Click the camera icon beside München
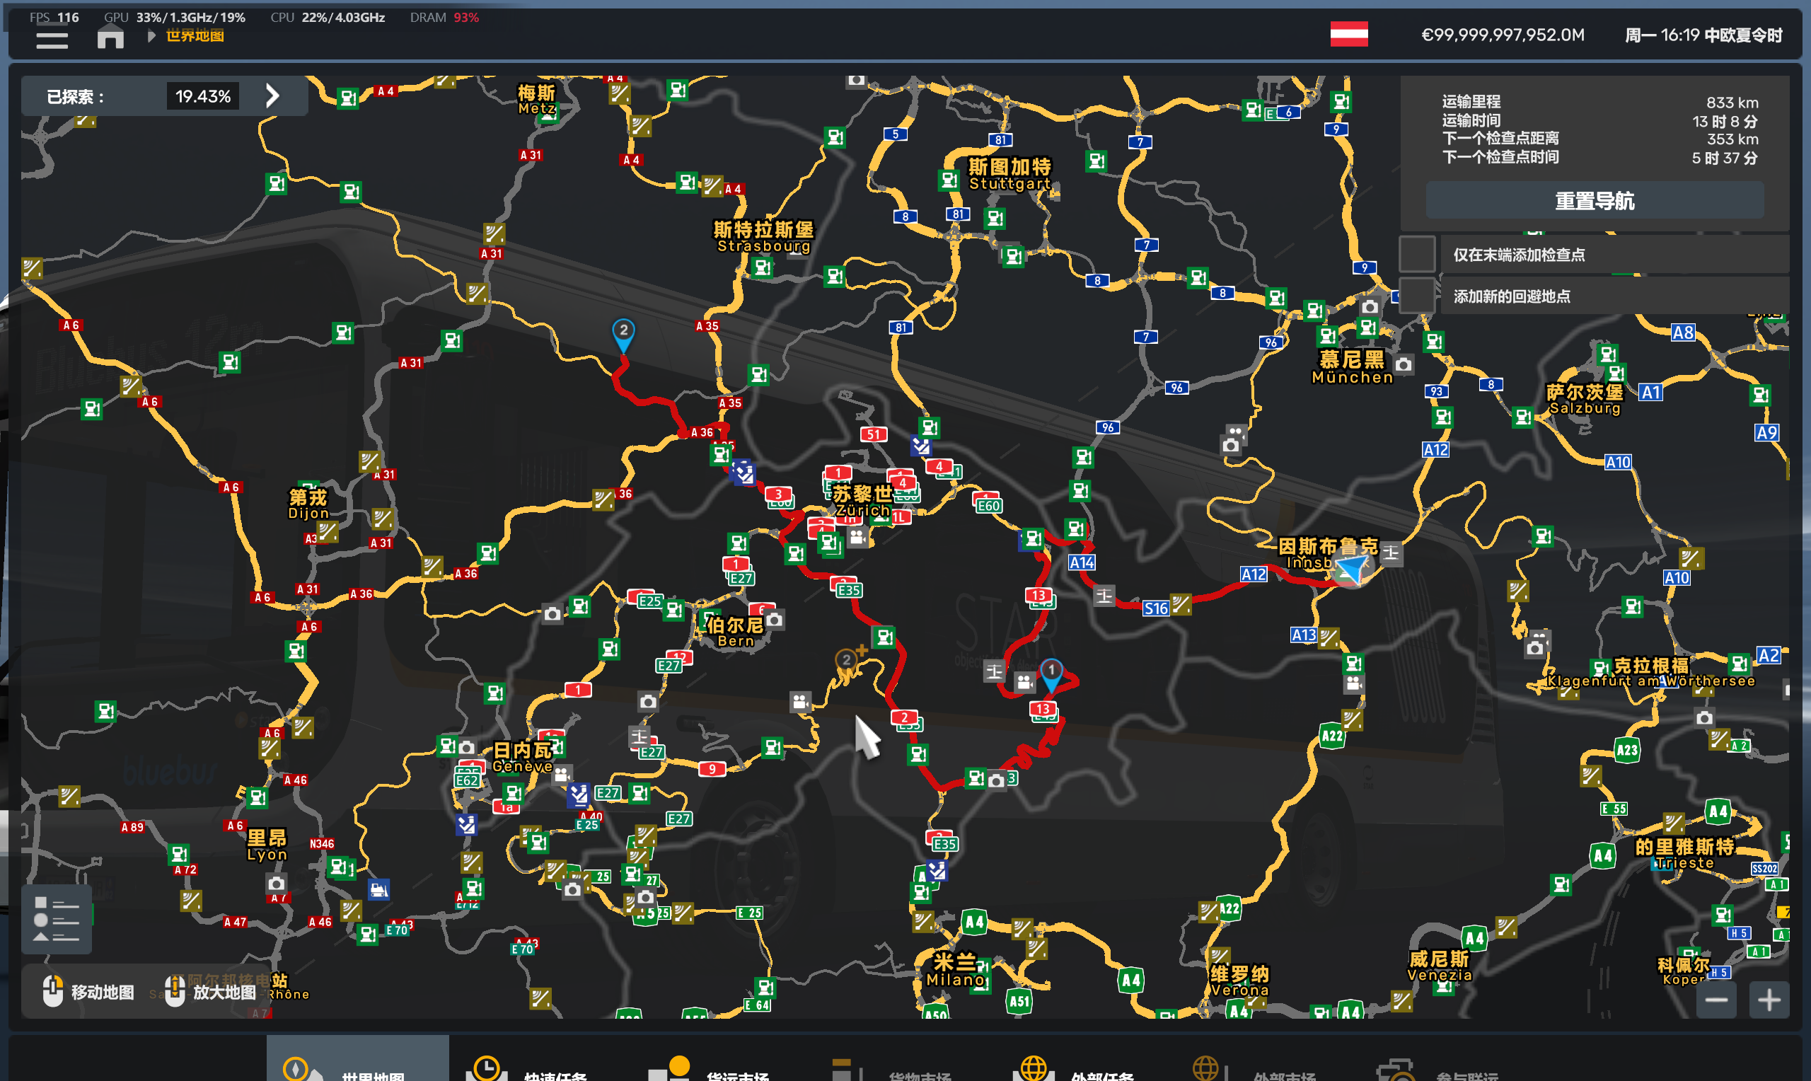The height and width of the screenshot is (1081, 1811). pos(1404,364)
